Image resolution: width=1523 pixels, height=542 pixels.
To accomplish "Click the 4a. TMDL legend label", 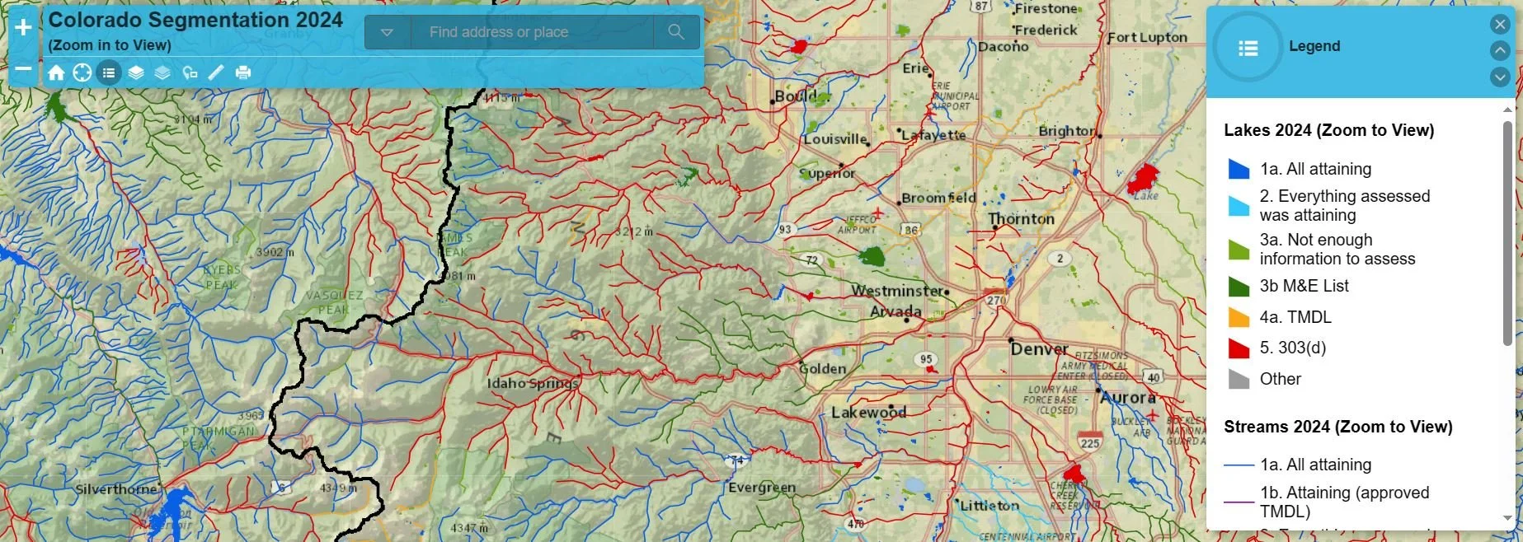I will (1295, 317).
